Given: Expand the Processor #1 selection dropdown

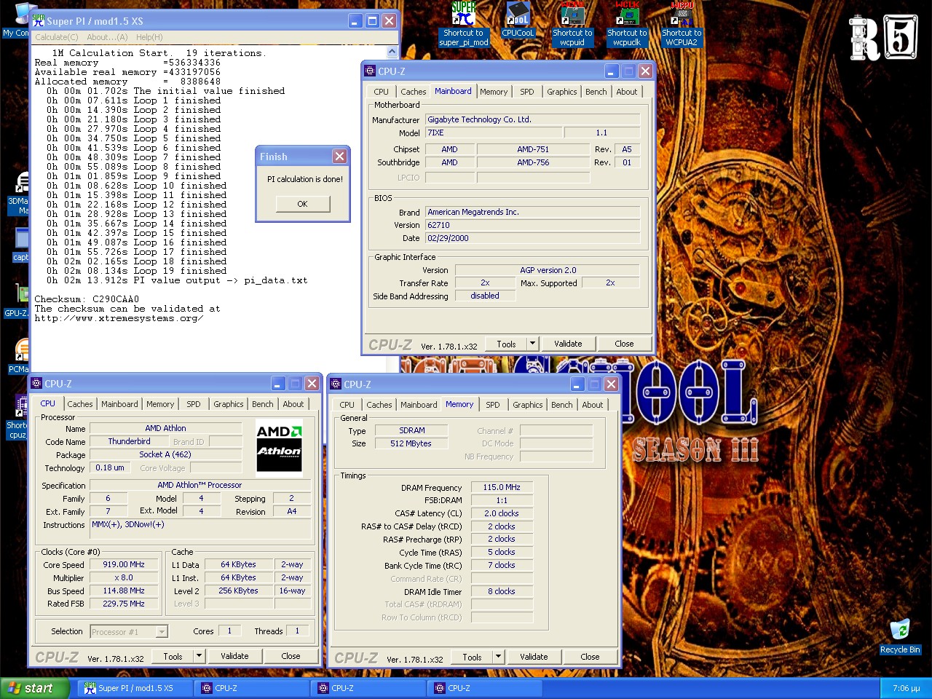Looking at the screenshot, I should click(162, 632).
